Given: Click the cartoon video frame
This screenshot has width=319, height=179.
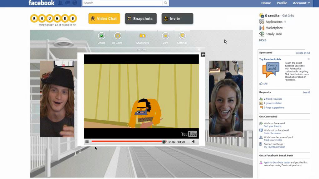Looking at the screenshot, I should tap(141, 96).
